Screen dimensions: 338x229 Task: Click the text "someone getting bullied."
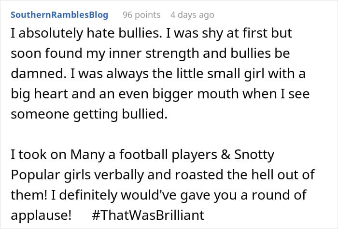[89, 114]
